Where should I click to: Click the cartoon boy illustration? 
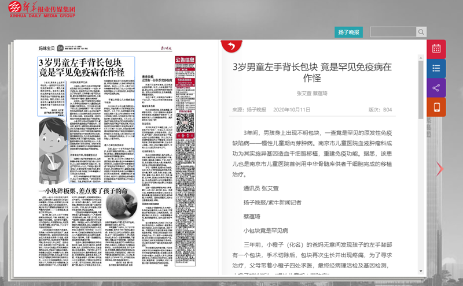click(x=53, y=150)
